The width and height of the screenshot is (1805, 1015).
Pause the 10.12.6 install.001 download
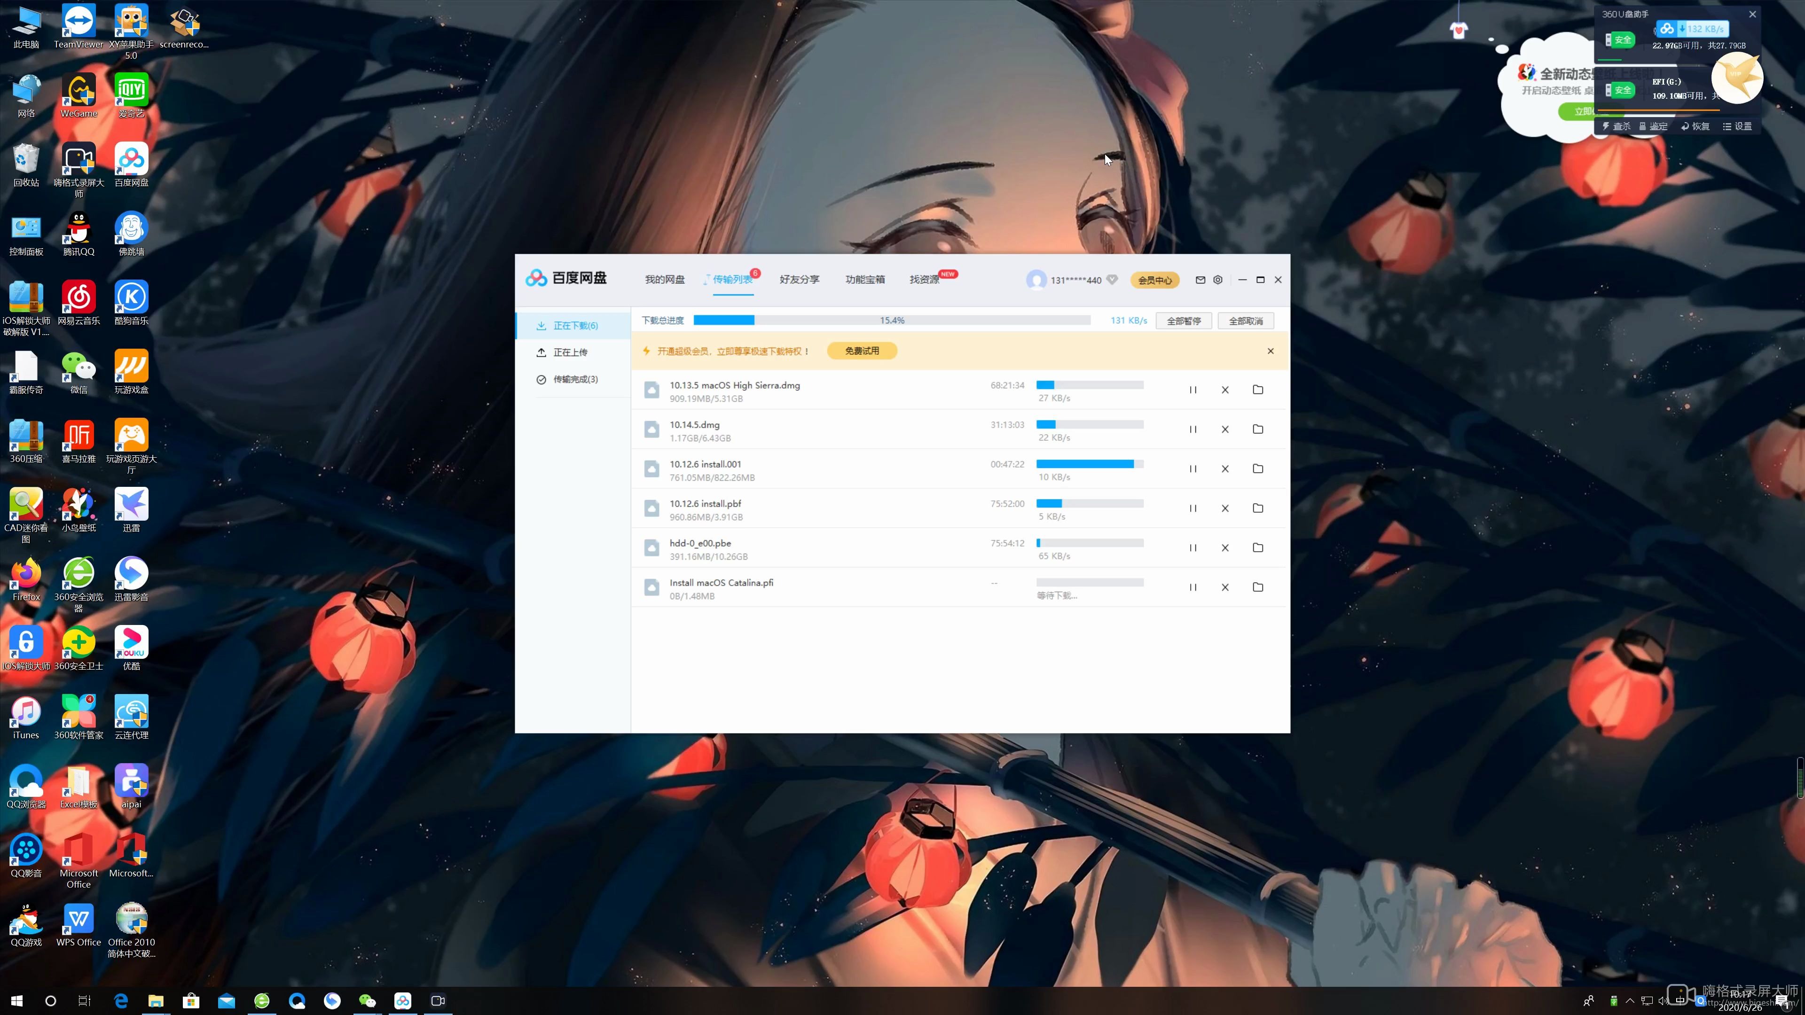coord(1193,468)
